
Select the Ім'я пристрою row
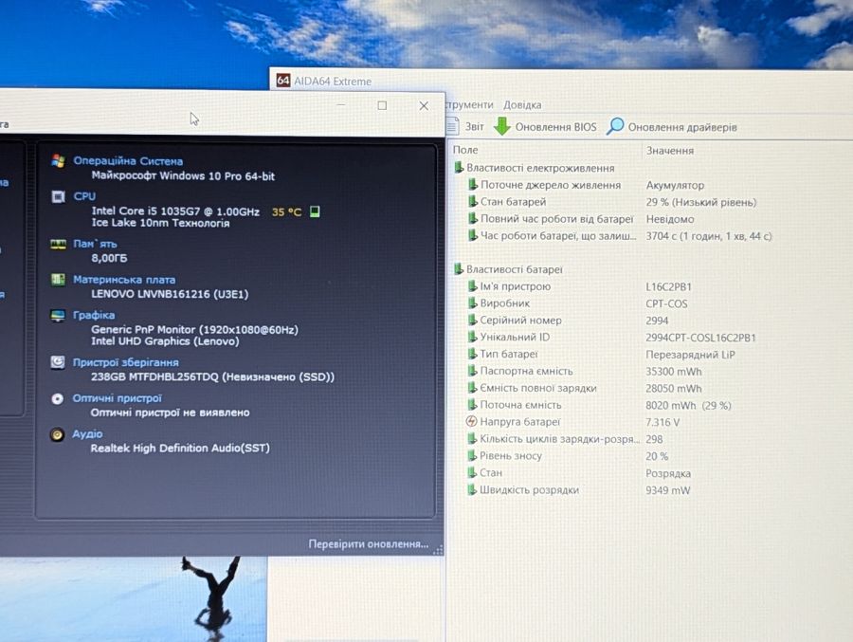coord(579,286)
